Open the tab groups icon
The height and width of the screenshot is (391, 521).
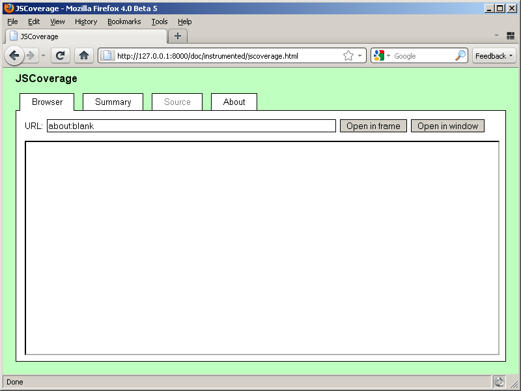[511, 36]
